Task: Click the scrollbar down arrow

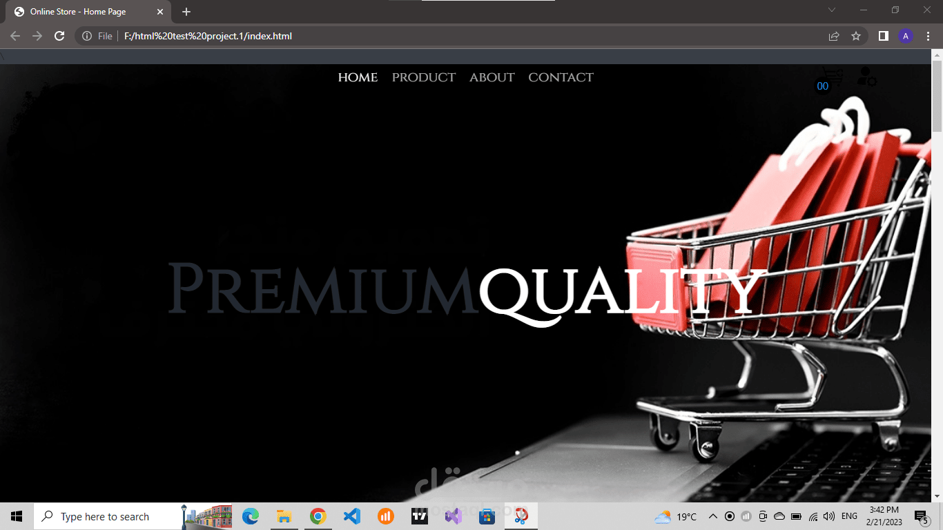Action: coord(937,495)
